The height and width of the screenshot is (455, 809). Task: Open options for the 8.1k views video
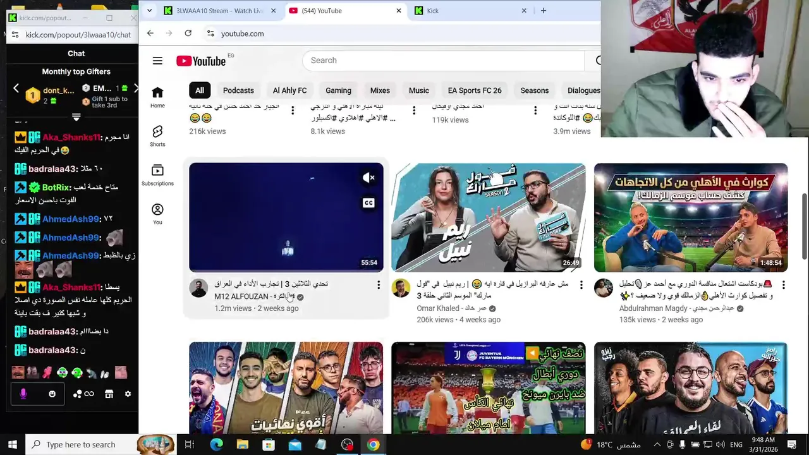coord(414,111)
